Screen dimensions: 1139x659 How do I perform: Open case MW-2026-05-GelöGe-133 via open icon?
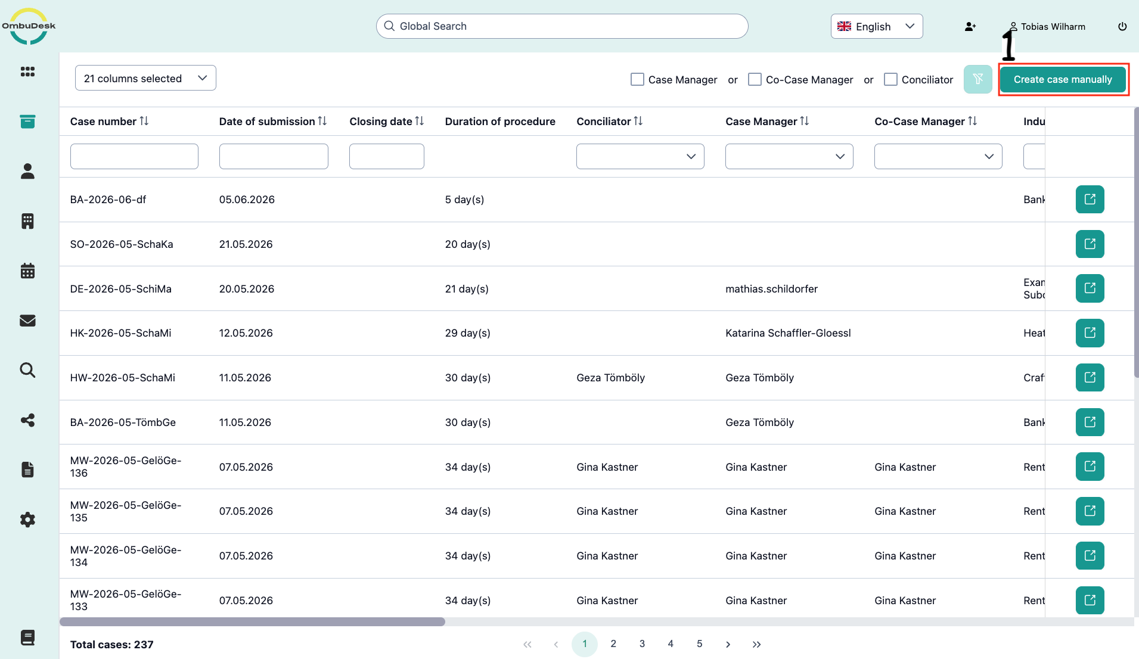1090,601
